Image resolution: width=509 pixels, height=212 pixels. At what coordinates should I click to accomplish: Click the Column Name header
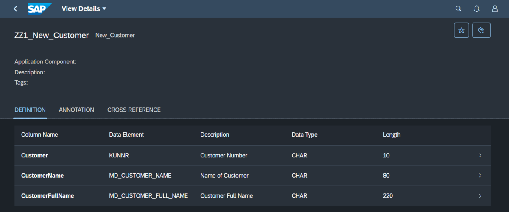(39, 135)
